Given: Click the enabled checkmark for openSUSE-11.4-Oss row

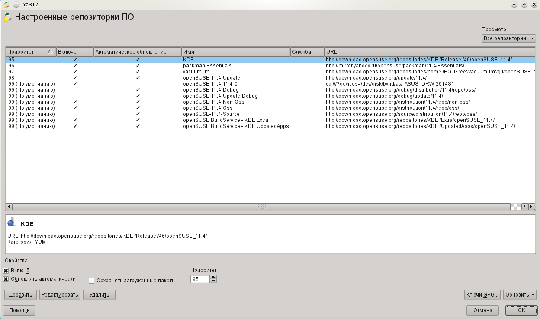Looking at the screenshot, I should click(x=75, y=108).
